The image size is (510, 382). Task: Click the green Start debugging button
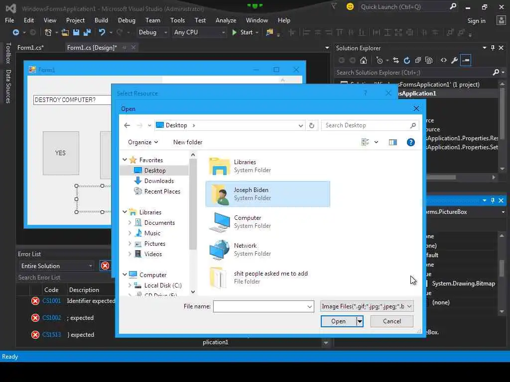[x=245, y=32]
